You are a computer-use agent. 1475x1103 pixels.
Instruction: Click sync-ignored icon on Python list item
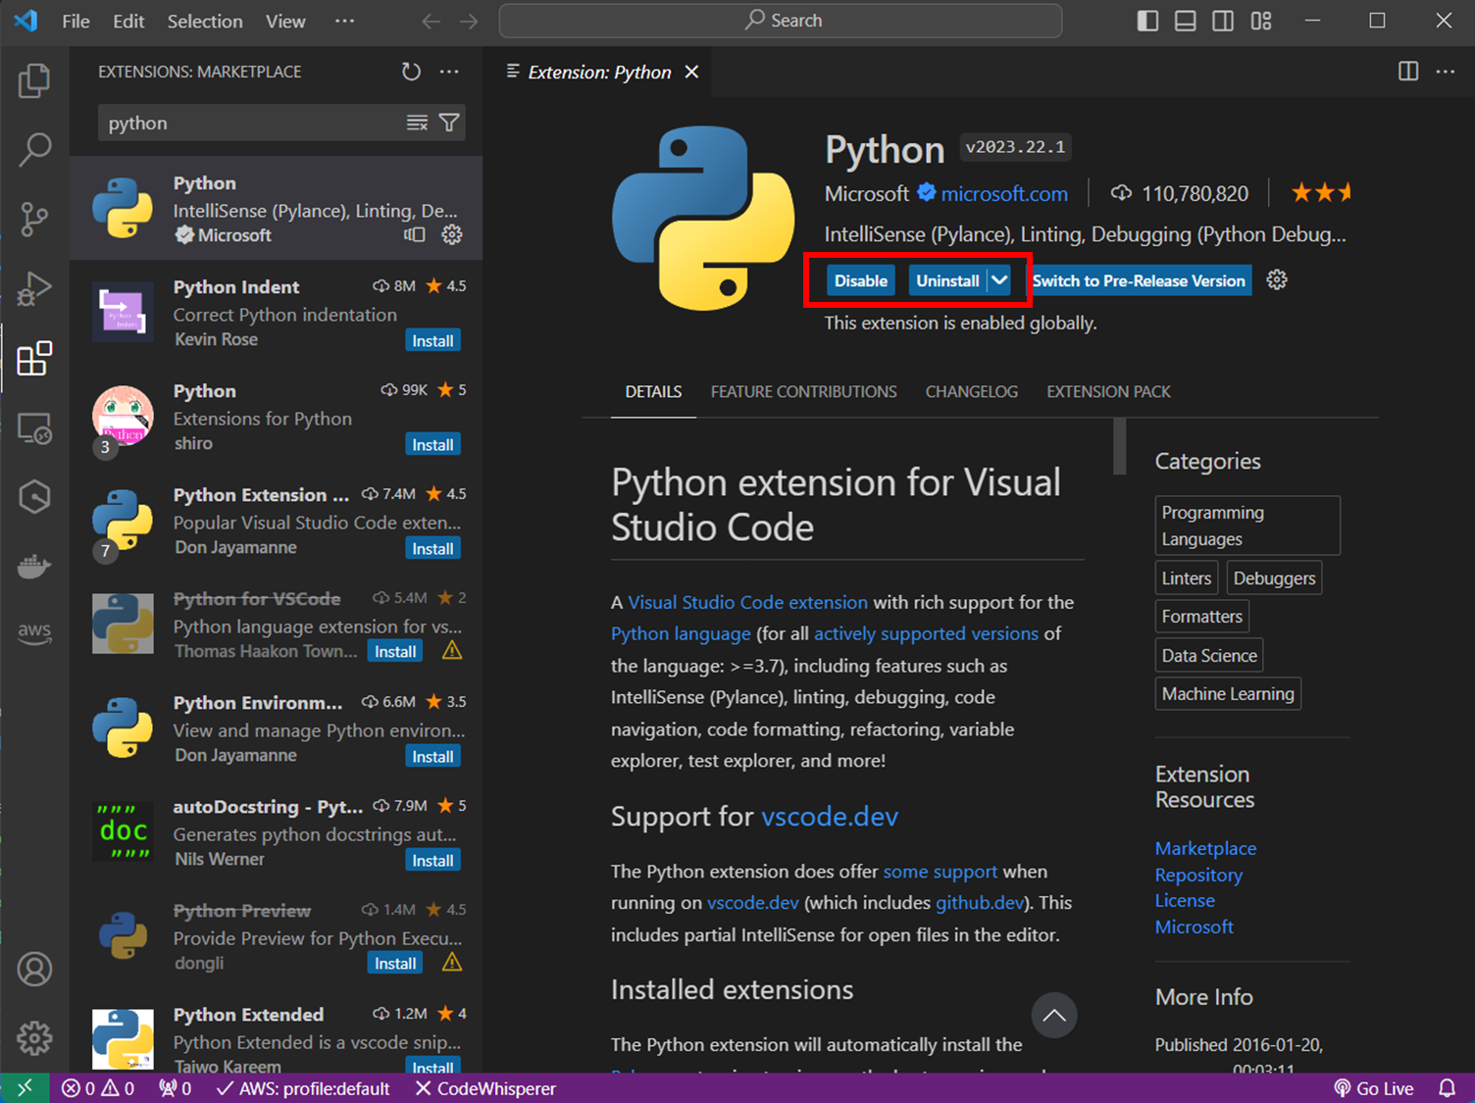pyautogui.click(x=415, y=234)
